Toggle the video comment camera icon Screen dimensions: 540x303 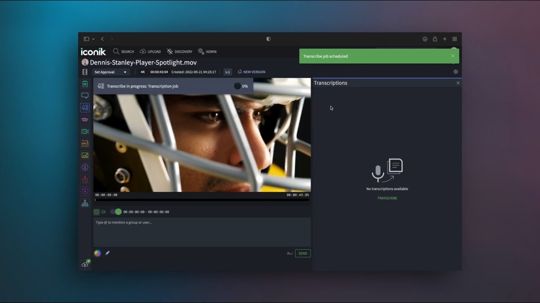click(x=103, y=212)
